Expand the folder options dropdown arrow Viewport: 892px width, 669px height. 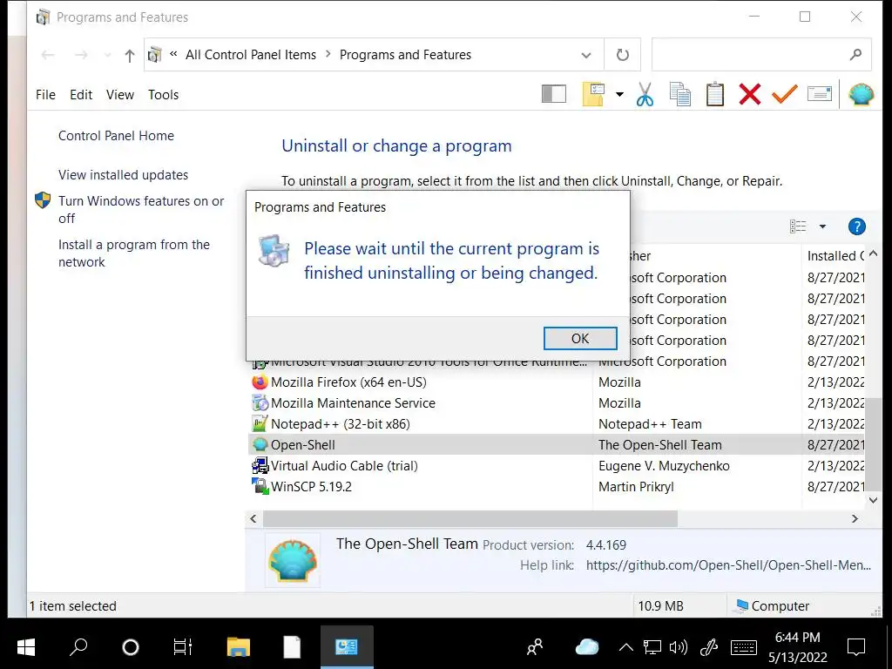(619, 94)
